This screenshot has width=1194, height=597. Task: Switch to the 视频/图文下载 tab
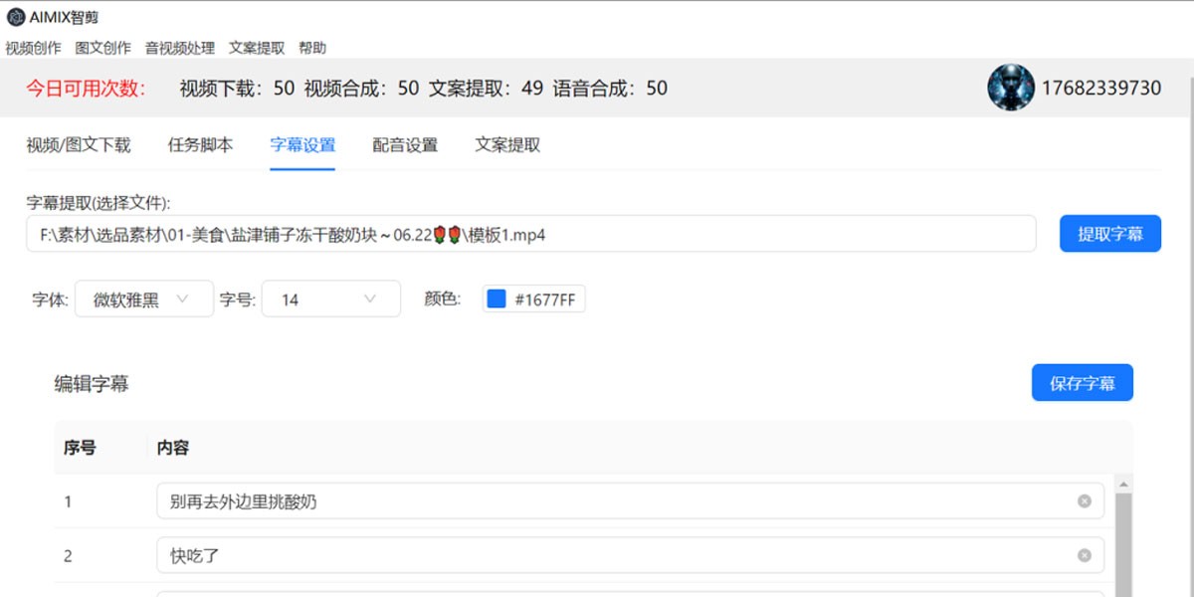click(78, 145)
